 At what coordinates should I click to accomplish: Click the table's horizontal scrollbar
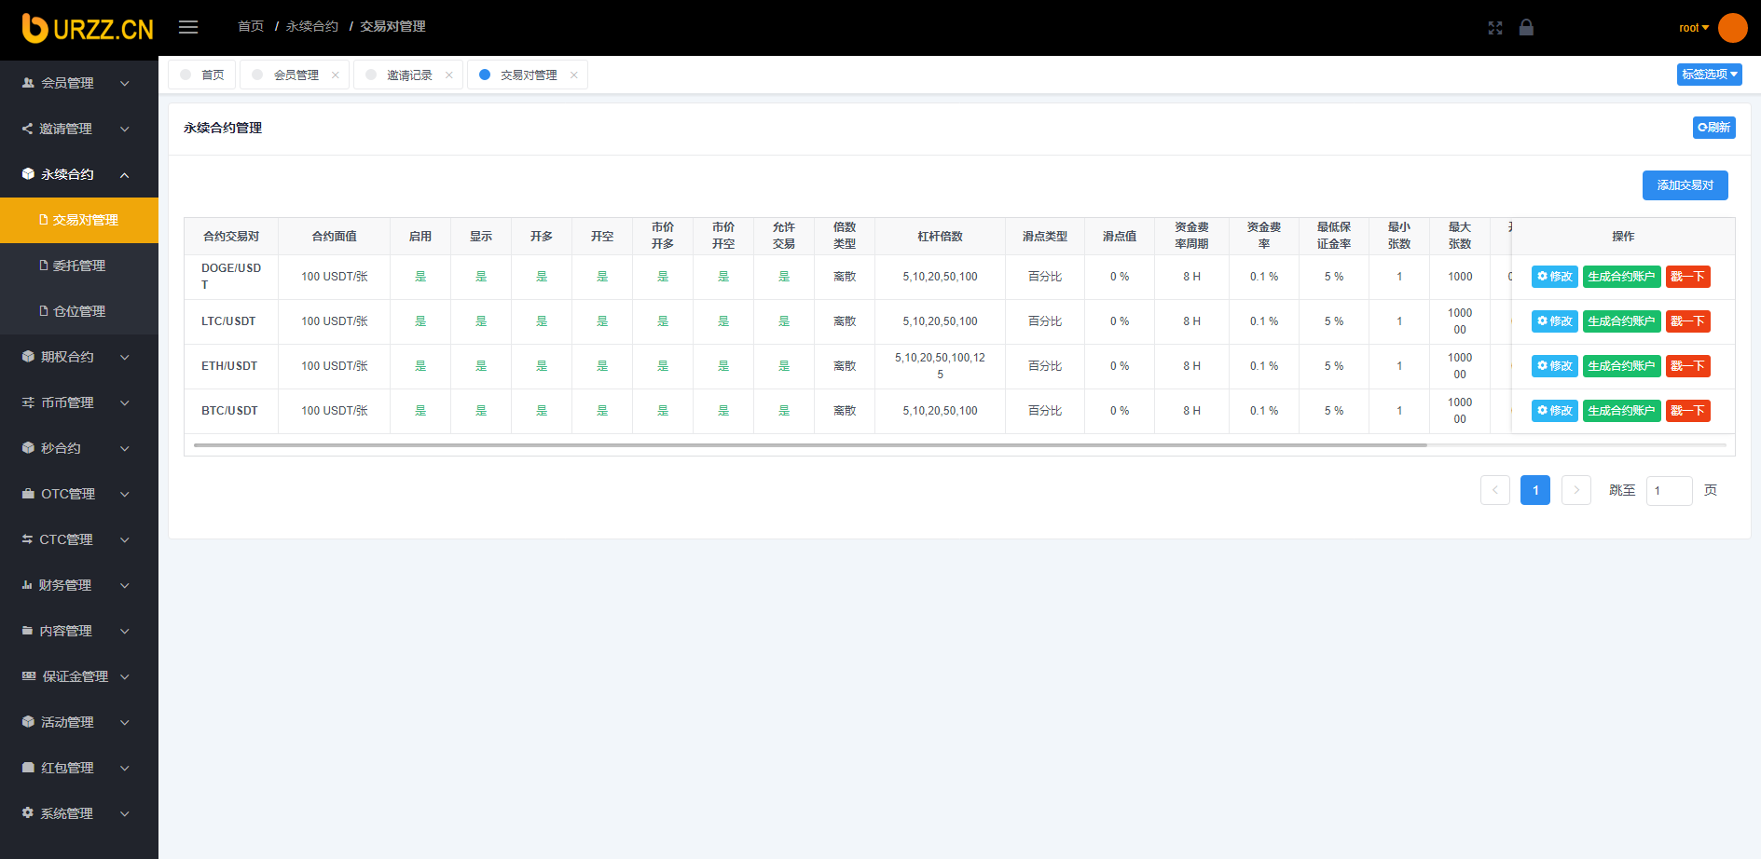[x=809, y=445]
